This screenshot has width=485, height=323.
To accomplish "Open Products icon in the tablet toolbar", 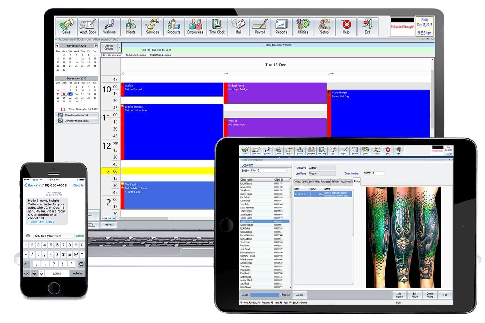I will 300,151.
